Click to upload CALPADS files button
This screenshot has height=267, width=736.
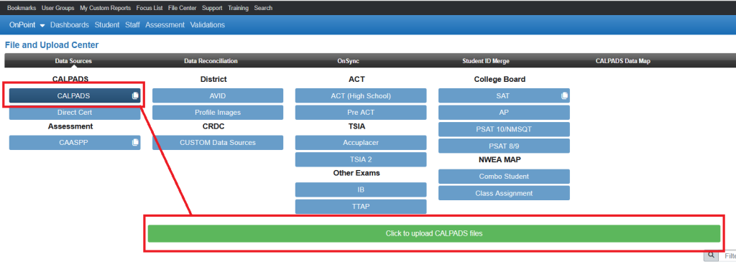[434, 233]
